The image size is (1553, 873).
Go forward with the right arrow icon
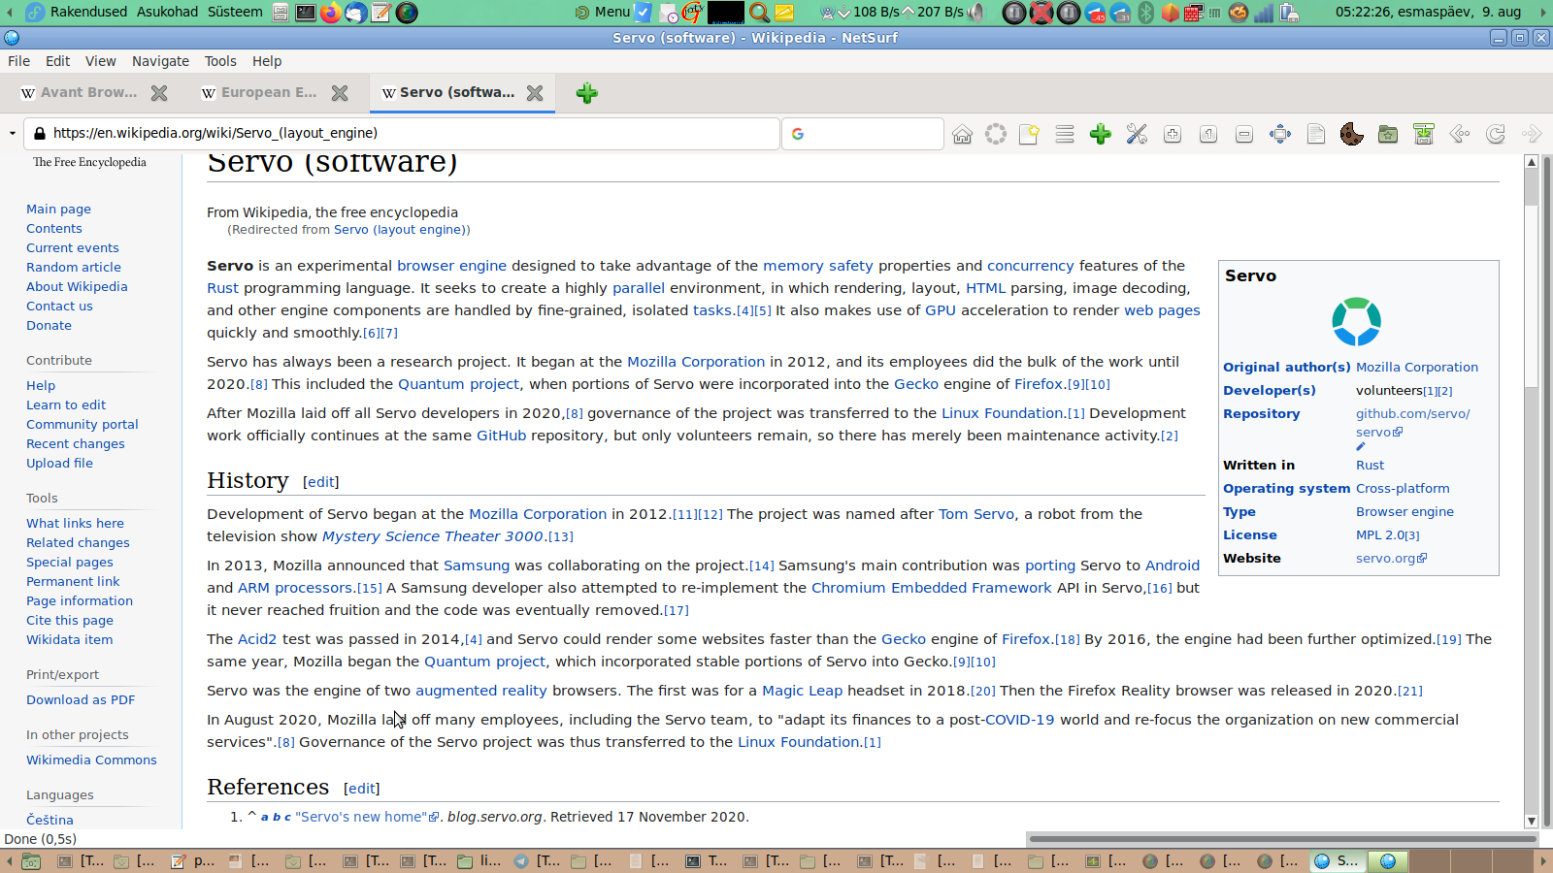pos(1532,134)
